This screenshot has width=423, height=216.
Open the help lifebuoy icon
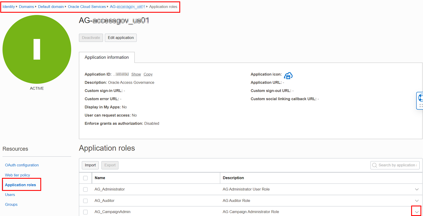click(x=421, y=98)
